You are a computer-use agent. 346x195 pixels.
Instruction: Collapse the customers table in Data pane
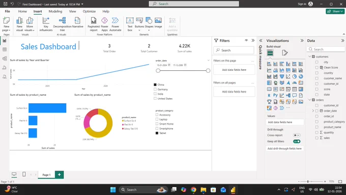[x=309, y=57]
